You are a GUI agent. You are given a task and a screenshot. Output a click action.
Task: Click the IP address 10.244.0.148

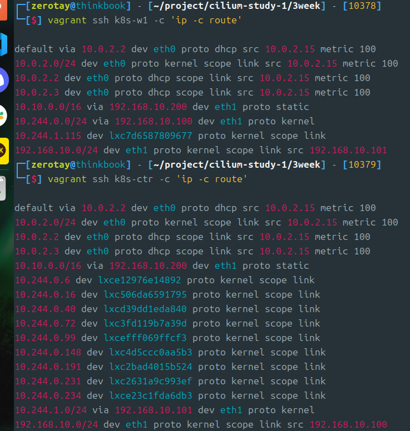(x=48, y=352)
